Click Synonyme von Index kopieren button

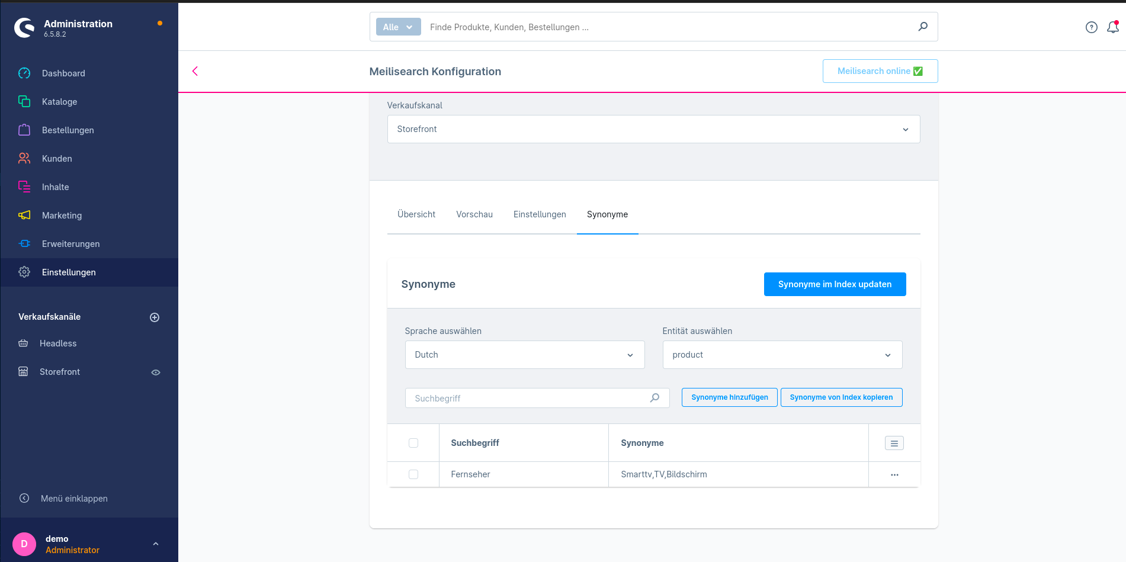point(841,397)
